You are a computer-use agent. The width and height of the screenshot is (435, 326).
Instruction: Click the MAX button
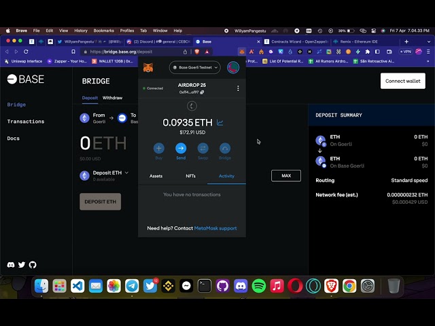(286, 176)
